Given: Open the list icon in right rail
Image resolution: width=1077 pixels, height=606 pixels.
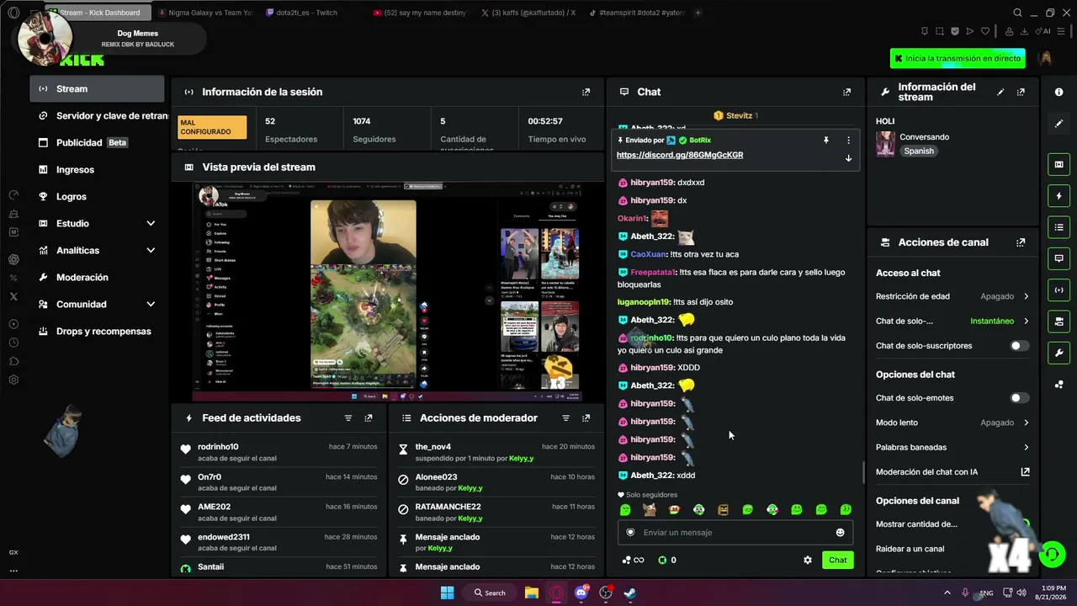Looking at the screenshot, I should (1058, 227).
